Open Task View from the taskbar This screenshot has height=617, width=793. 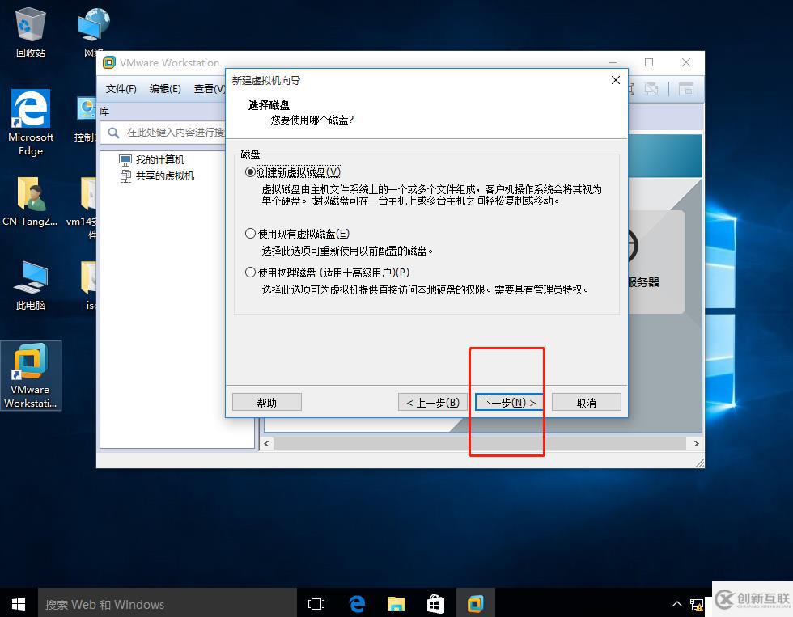pos(316,604)
